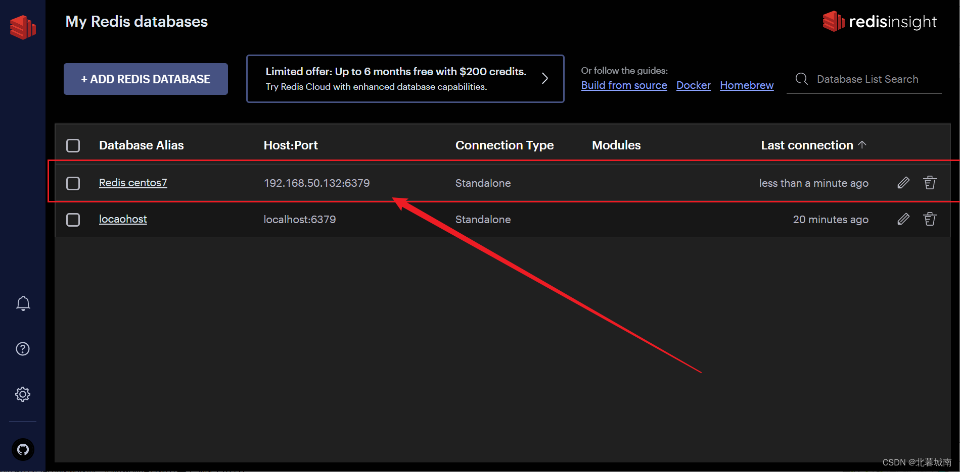This screenshot has height=472, width=960.
Task: Click the 'Or follow the guides:' label
Action: (624, 71)
